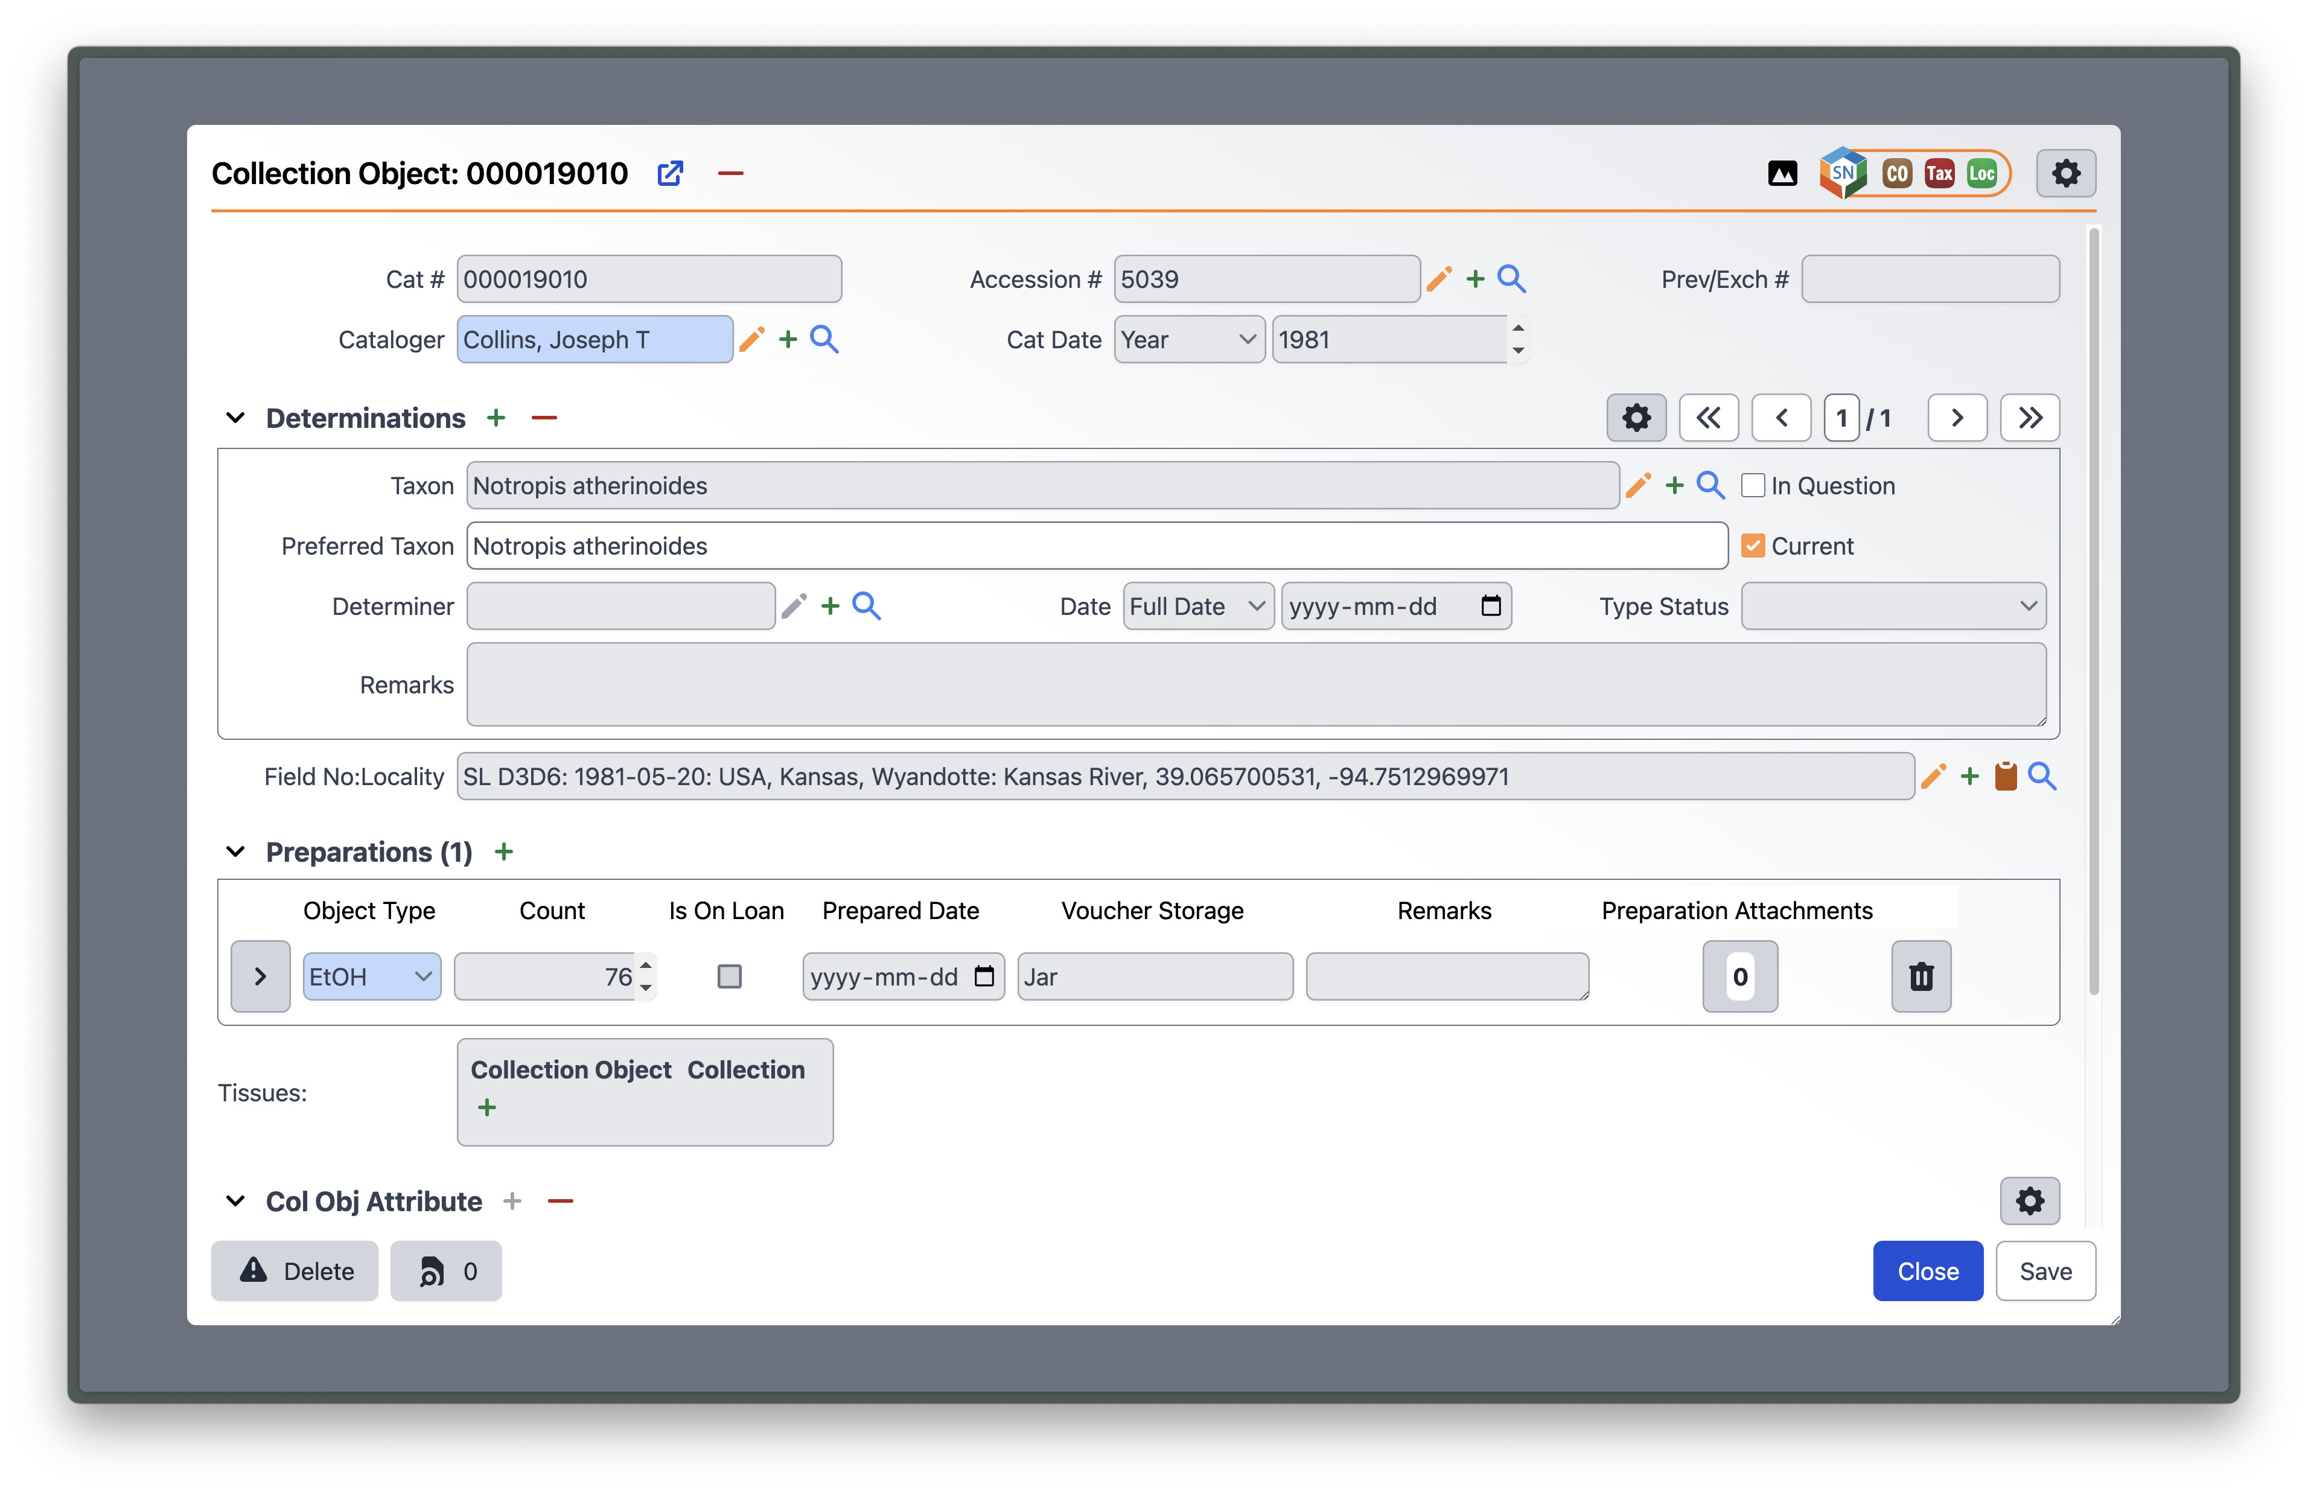
Task: Collapse the Determinations section
Action: 235,418
